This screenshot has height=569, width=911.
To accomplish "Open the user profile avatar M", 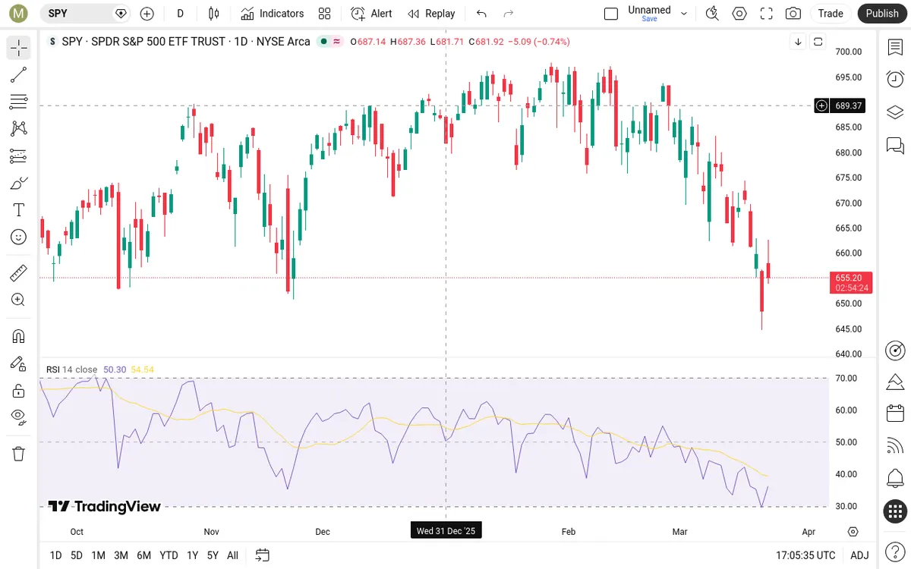I will [18, 13].
